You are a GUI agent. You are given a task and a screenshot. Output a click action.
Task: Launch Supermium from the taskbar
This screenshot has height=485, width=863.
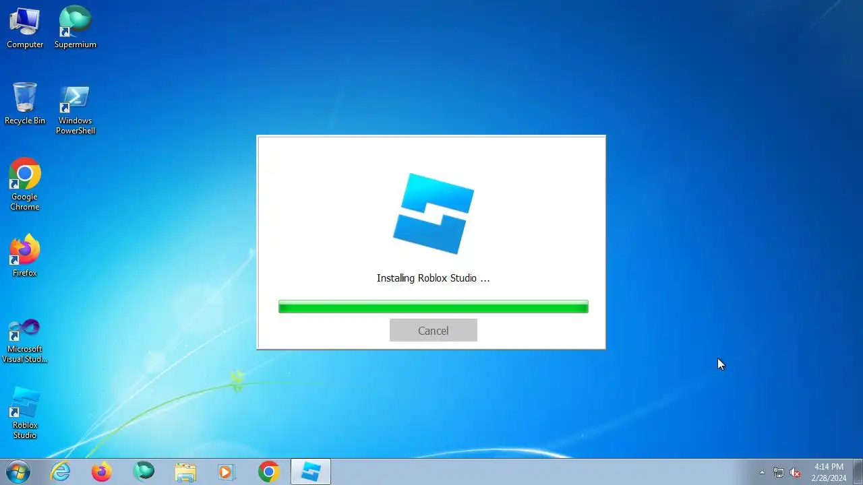144,472
